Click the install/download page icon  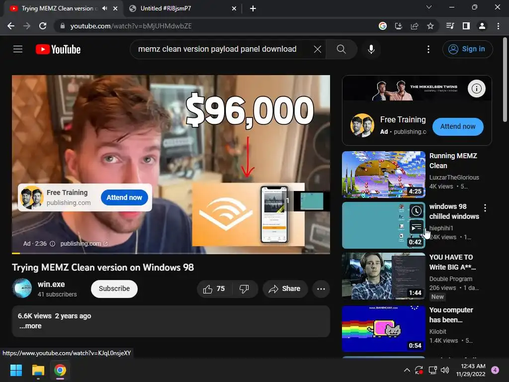click(398, 26)
